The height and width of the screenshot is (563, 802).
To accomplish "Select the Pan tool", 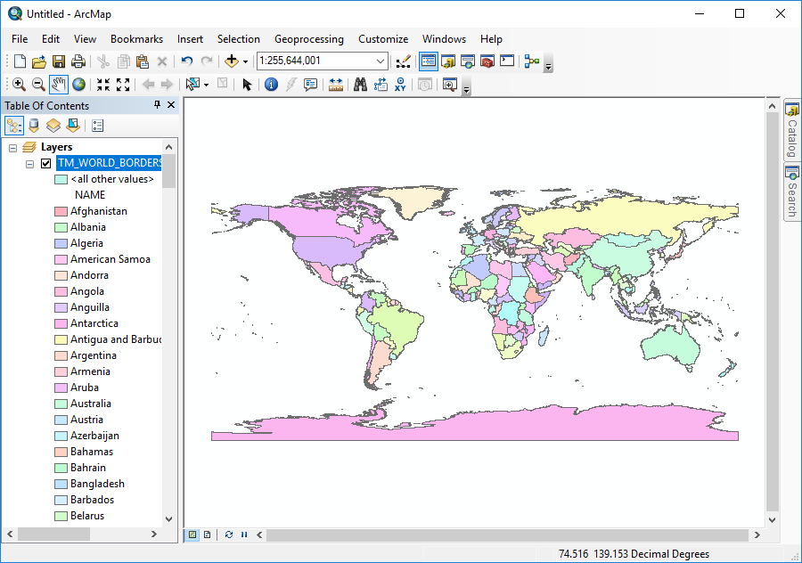I will click(60, 85).
